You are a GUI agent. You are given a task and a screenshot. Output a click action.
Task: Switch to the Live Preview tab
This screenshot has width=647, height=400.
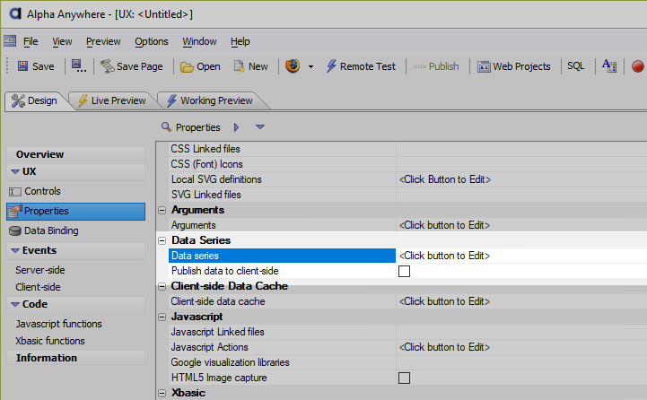(112, 100)
